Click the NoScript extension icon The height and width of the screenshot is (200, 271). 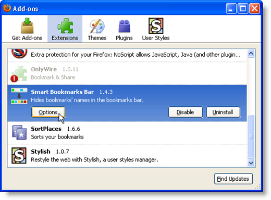[x=19, y=53]
